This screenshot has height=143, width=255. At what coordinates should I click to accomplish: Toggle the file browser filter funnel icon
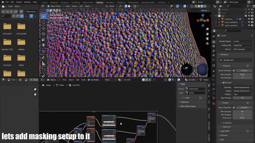tap(31, 16)
